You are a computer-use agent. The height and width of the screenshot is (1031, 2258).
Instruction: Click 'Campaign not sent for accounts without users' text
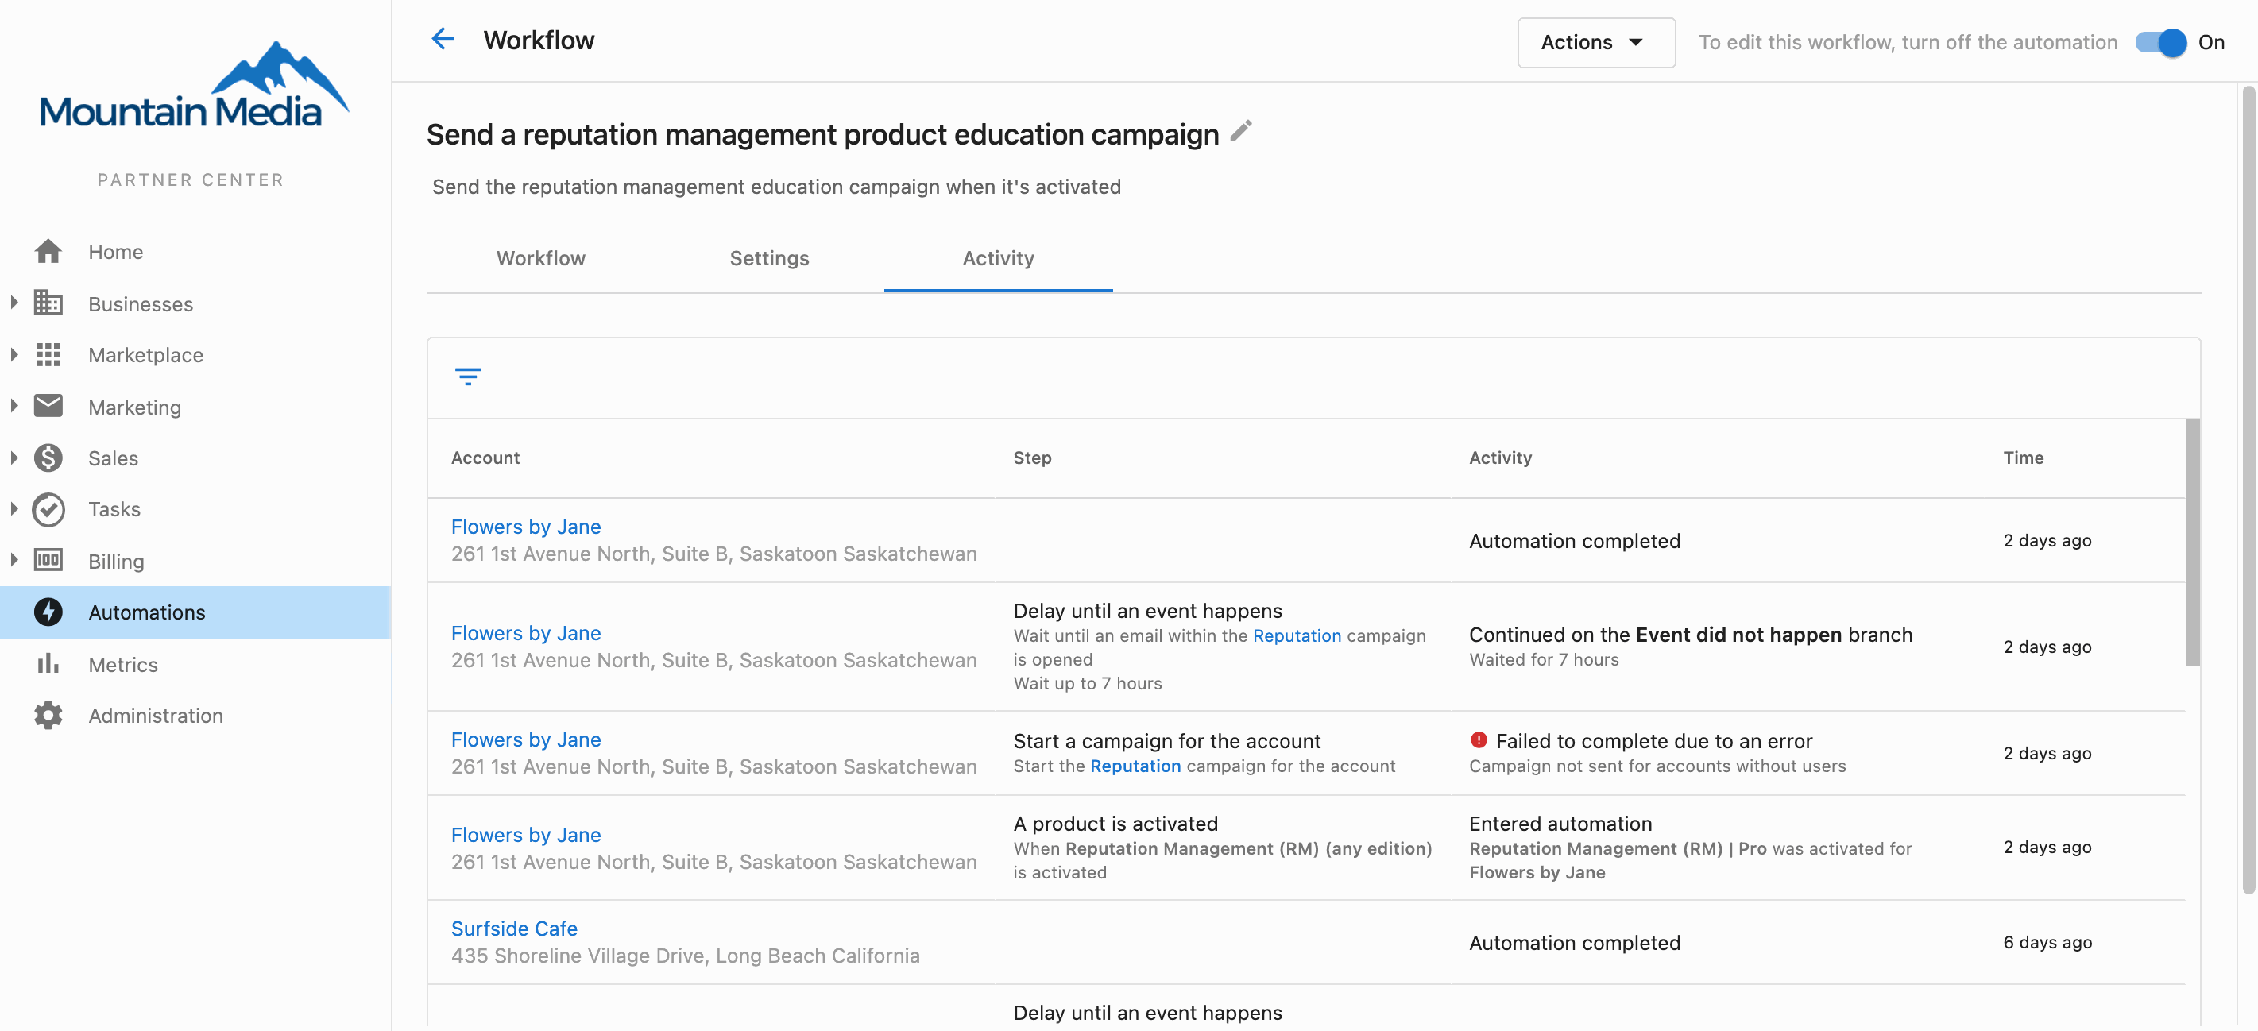[x=1657, y=766]
